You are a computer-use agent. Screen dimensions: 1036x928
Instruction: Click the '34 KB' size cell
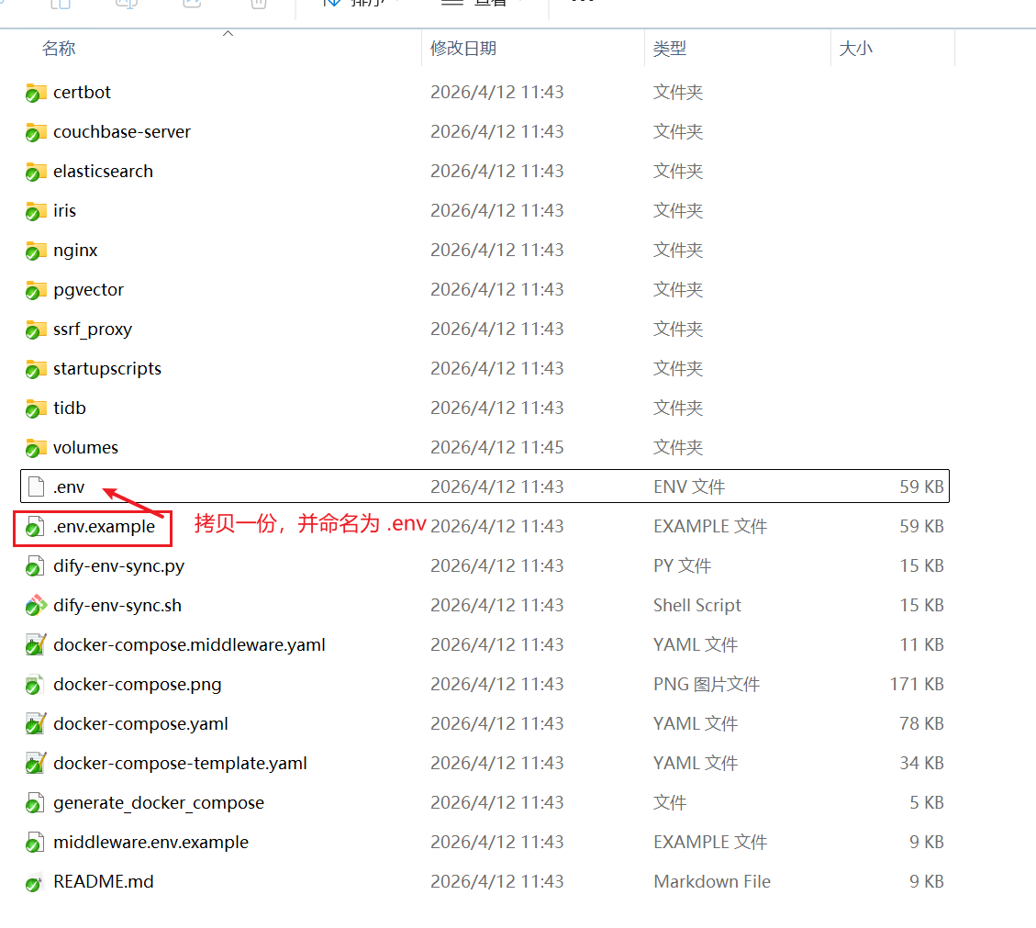tap(921, 764)
